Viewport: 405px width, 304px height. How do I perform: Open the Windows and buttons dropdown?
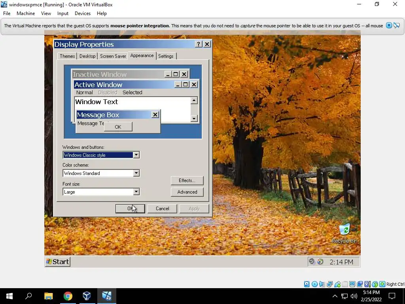(136, 155)
